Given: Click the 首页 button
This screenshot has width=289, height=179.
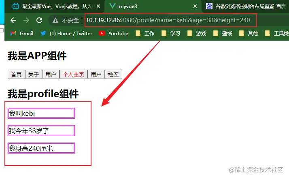Looking at the screenshot, I should 16,74.
